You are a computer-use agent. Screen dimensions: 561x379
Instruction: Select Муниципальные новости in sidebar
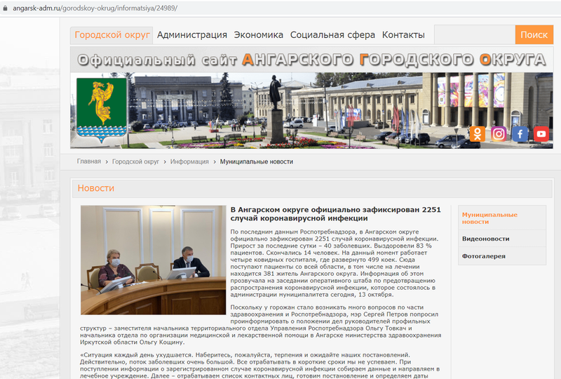pyautogui.click(x=489, y=218)
